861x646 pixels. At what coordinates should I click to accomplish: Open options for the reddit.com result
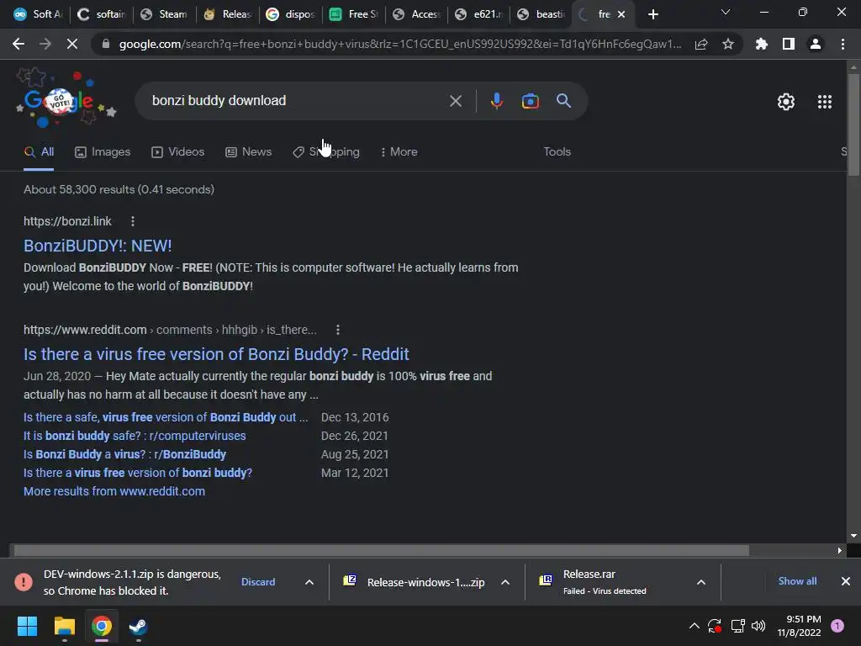coord(338,330)
